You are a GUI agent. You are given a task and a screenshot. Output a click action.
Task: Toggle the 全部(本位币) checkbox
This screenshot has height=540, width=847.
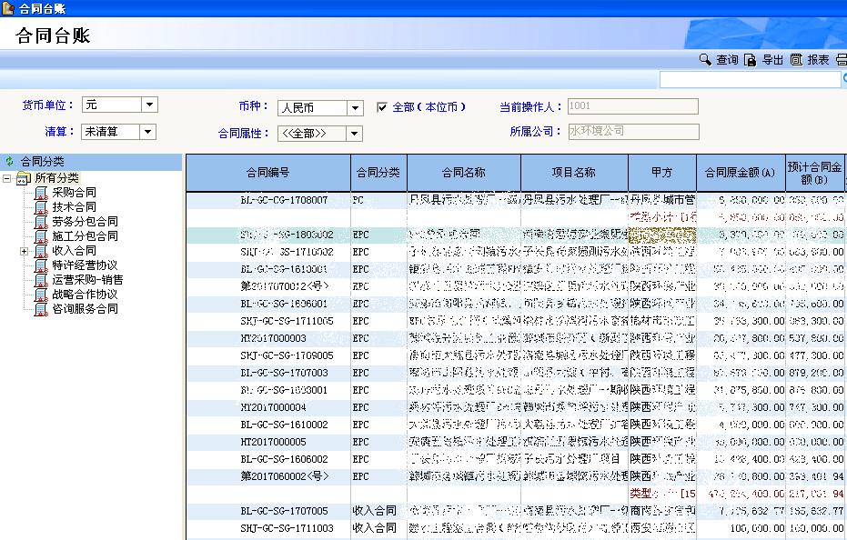(x=383, y=107)
